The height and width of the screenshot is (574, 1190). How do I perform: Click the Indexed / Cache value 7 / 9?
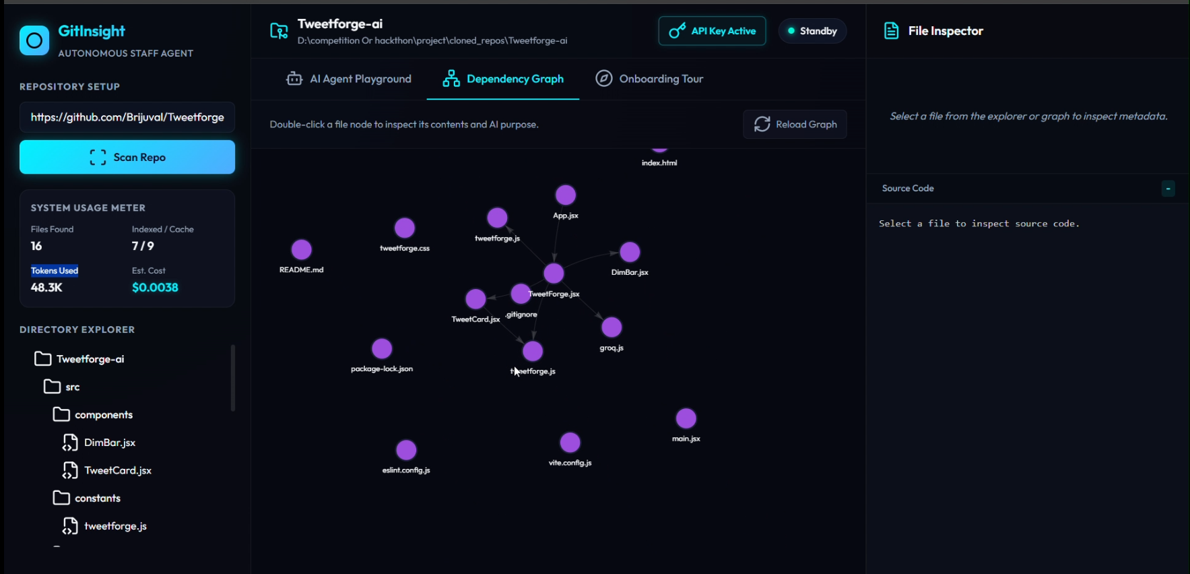point(143,246)
